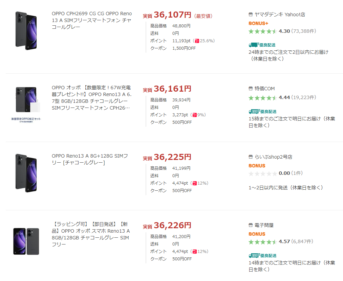Visit ヤマダデンキ Yahoo!店 store page
The width and height of the screenshot is (343, 281).
280,15
